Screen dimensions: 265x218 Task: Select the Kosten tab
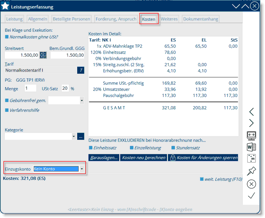(x=148, y=19)
